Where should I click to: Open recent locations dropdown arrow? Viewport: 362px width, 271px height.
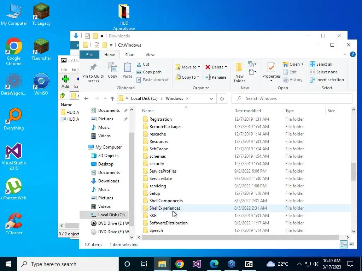[105, 98]
